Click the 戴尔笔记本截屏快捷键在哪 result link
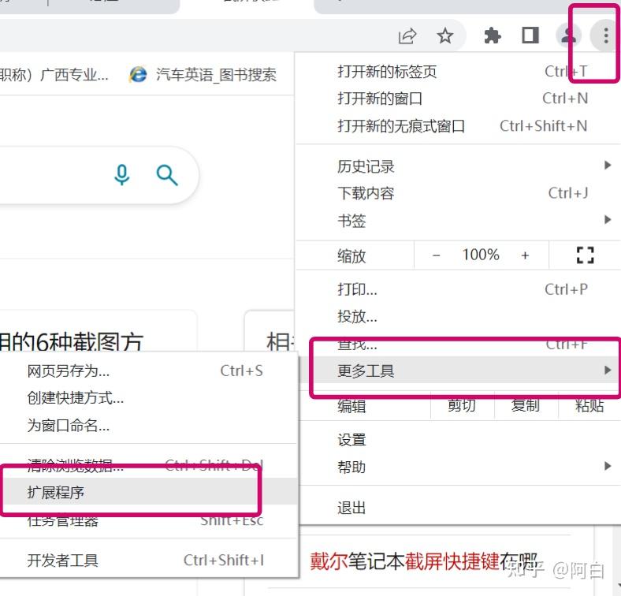This screenshot has width=621, height=596. click(x=423, y=561)
